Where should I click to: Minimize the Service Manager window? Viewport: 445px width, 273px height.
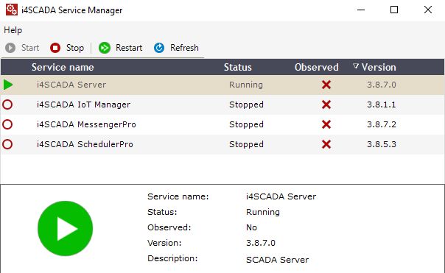[x=361, y=10]
